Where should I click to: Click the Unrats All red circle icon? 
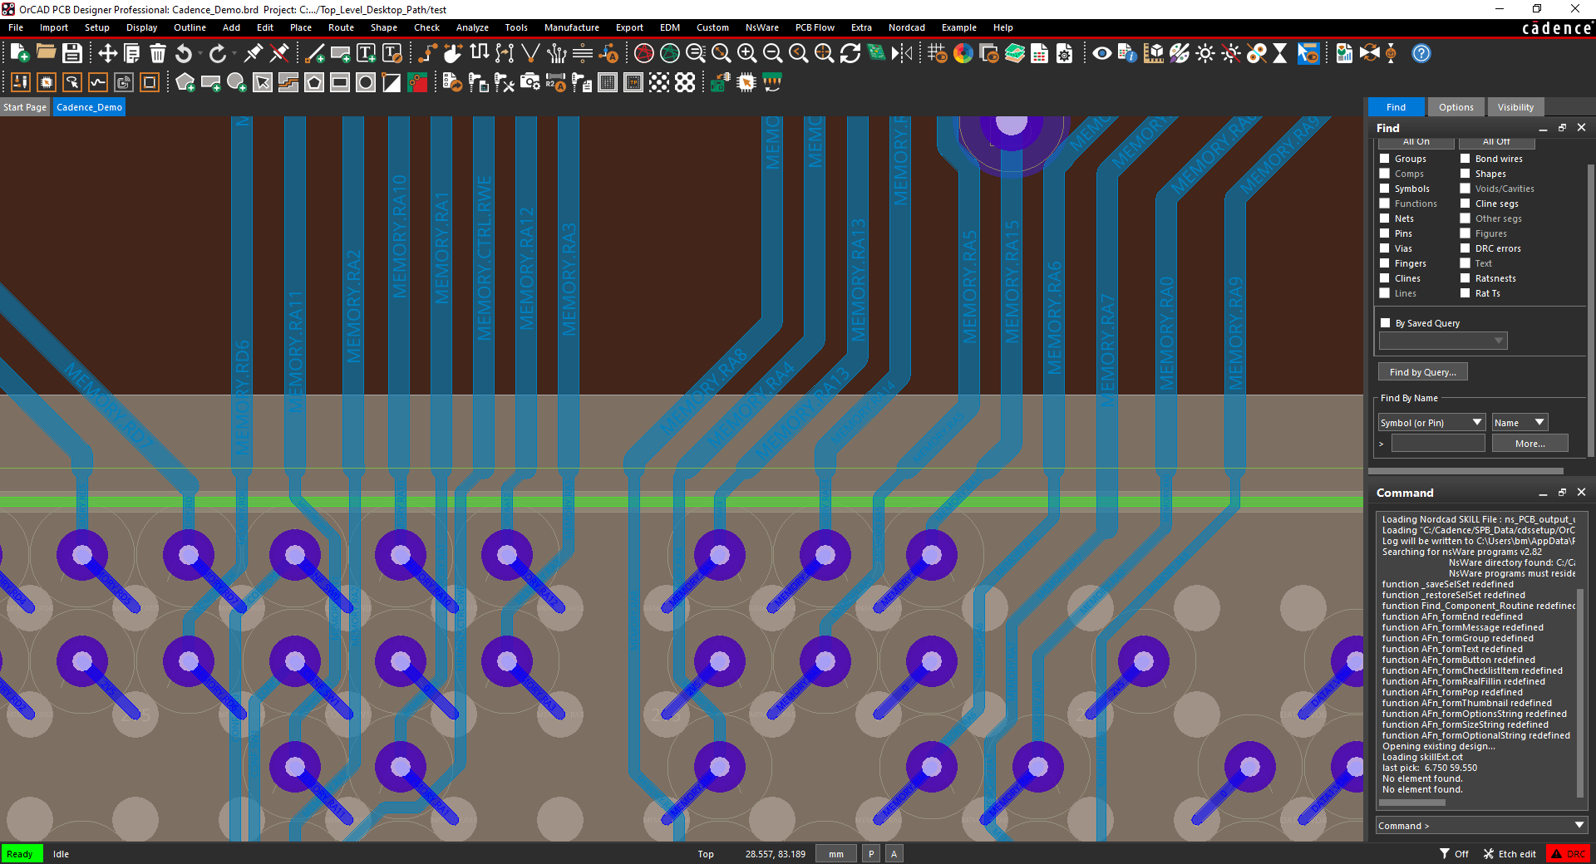pyautogui.click(x=643, y=53)
